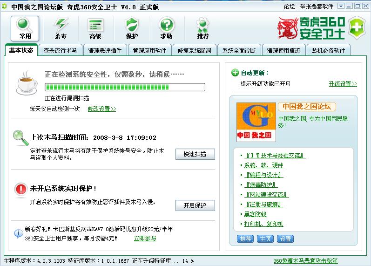Open the 『网站建设交流』 link
Screen dimensions: 371x266
point(266,195)
